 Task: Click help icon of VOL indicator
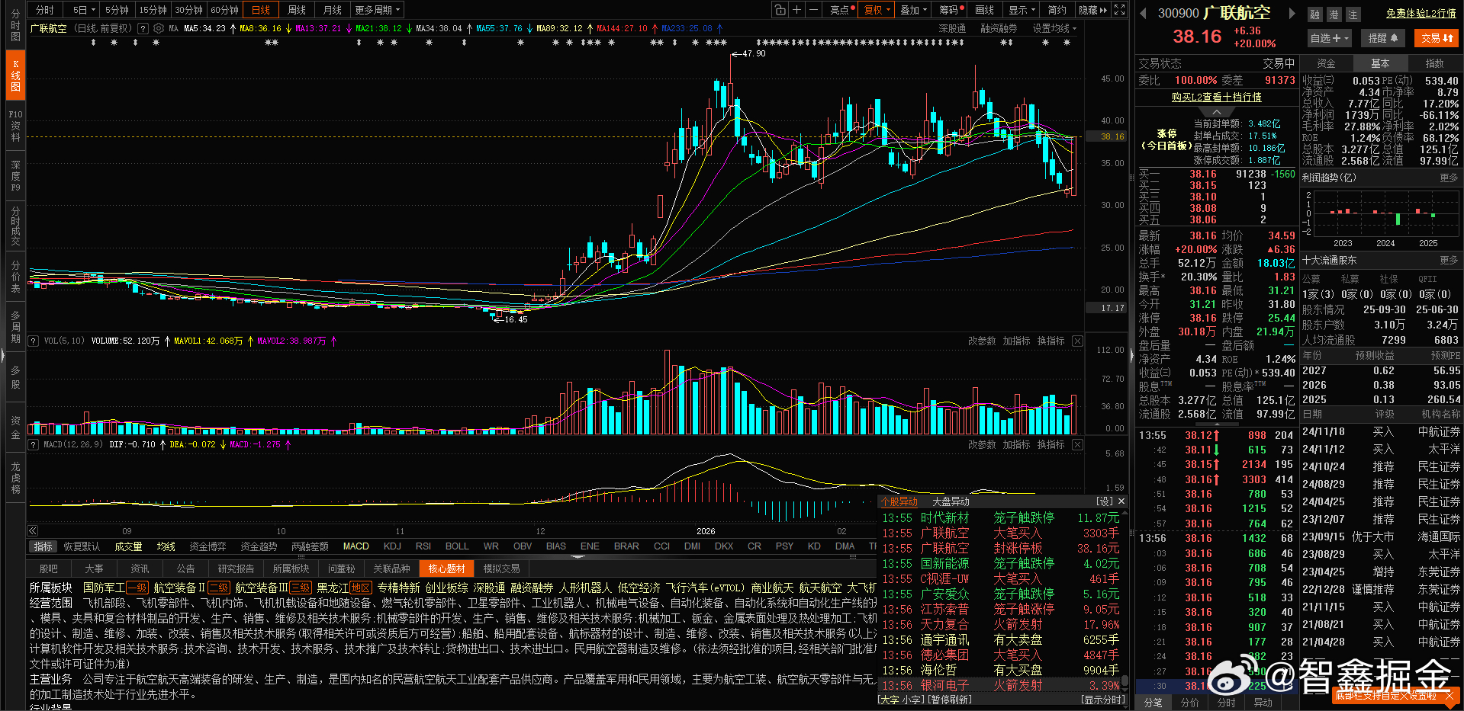coord(34,341)
